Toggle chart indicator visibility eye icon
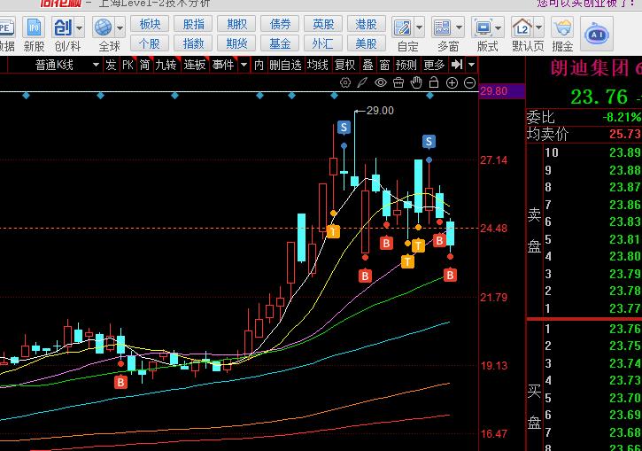This screenshot has height=451, width=642. point(380,82)
